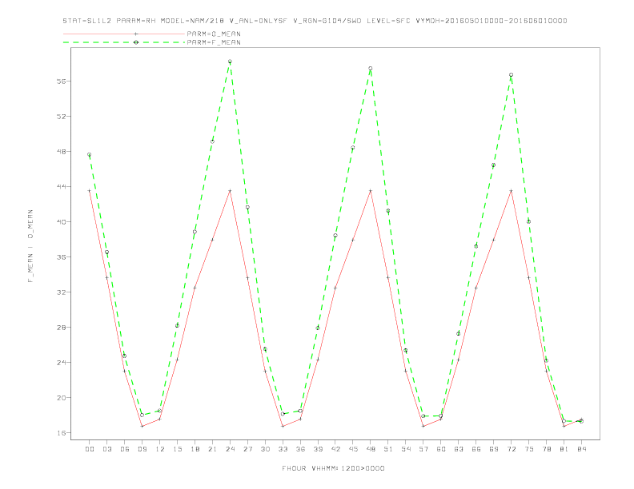634x489 pixels.
Task: Click the F_MEAN circle marker at hour 00
Action: point(90,154)
